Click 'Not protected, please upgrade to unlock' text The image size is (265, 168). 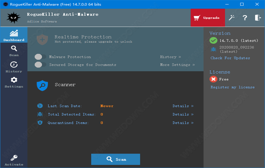click(x=94, y=42)
